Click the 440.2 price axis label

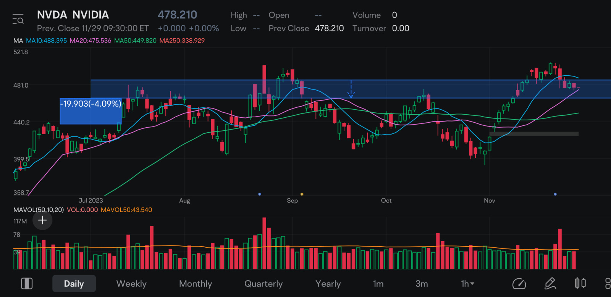21,122
